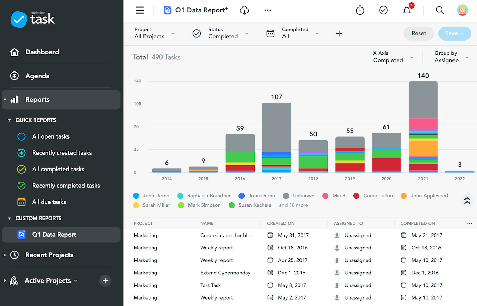Expand the Project All Projects filter dropdown

click(x=173, y=34)
